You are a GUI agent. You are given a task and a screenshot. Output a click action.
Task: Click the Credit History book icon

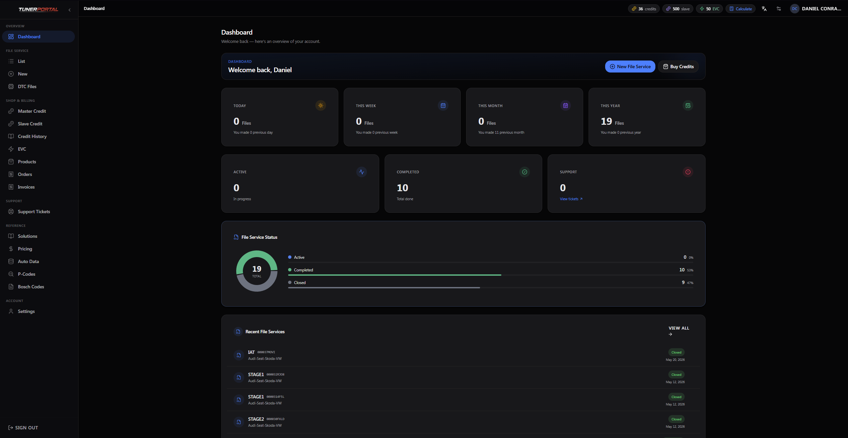[11, 136]
